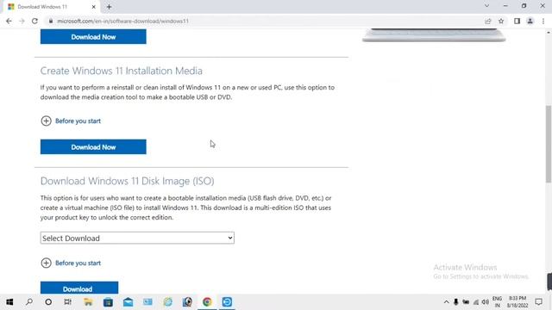
Task: Click the Download Windows 11 Disk Image (ISO) heading
Action: [127, 181]
